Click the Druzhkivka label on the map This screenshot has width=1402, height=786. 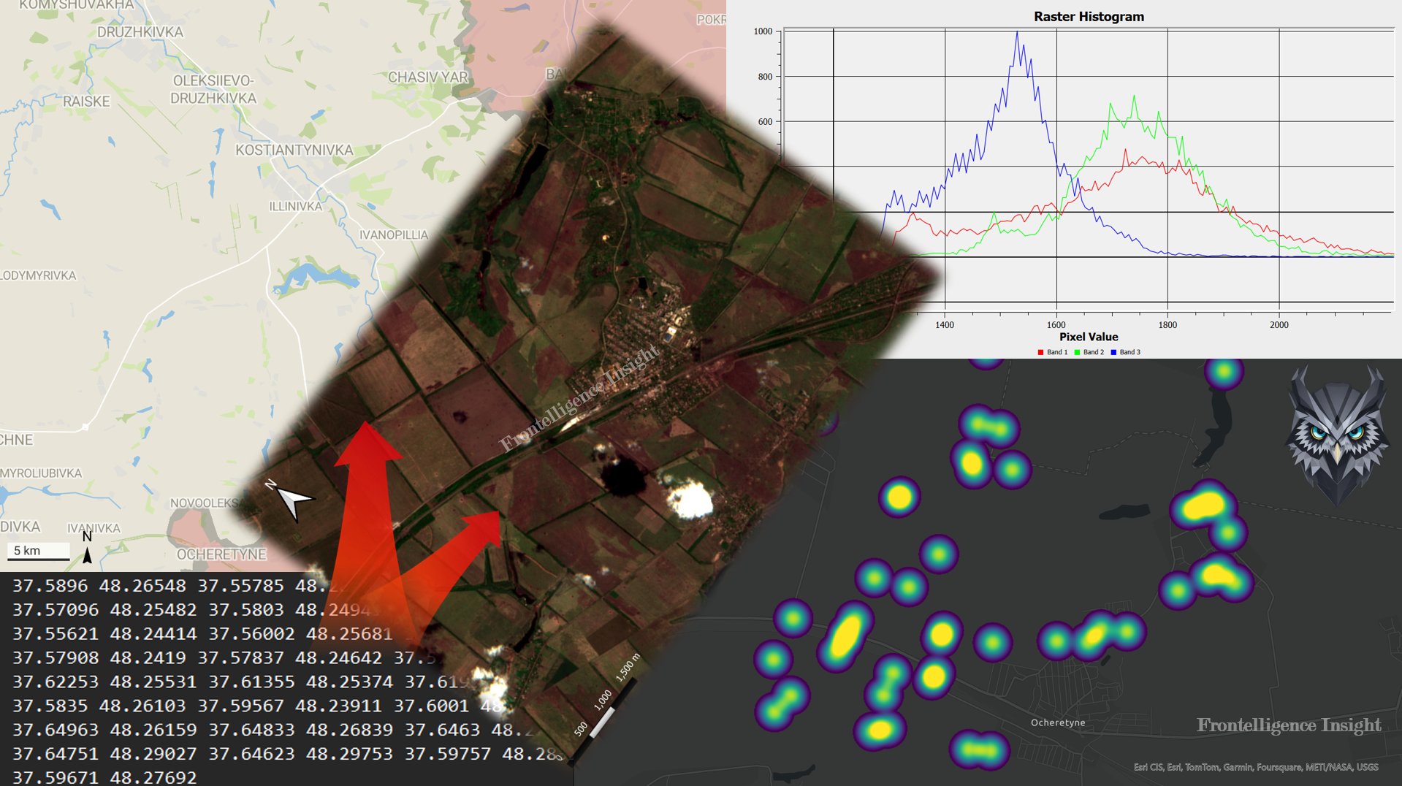coord(140,33)
